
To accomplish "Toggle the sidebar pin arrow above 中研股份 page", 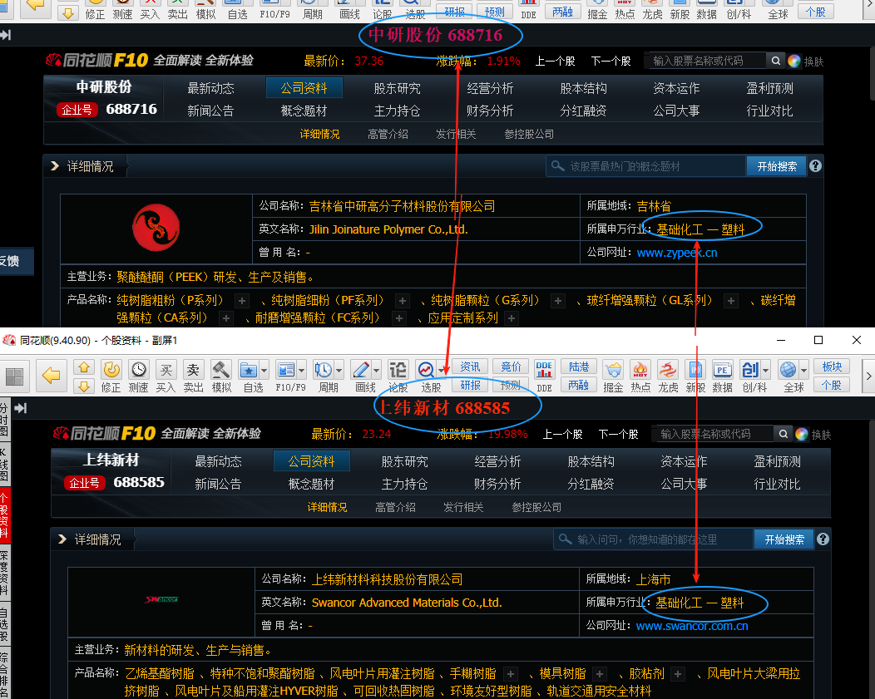I will point(6,35).
